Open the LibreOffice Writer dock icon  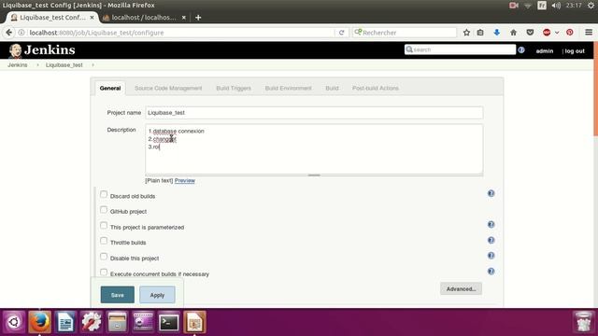(65, 322)
